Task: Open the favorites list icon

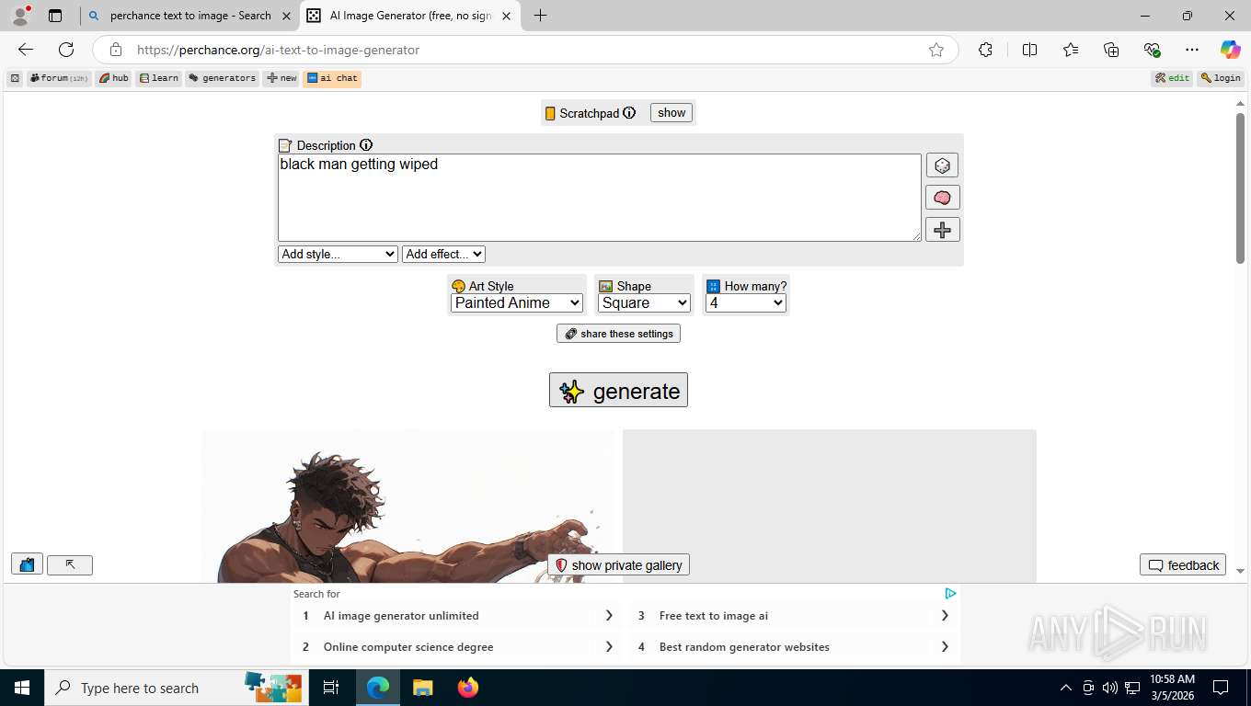Action: tap(1071, 50)
